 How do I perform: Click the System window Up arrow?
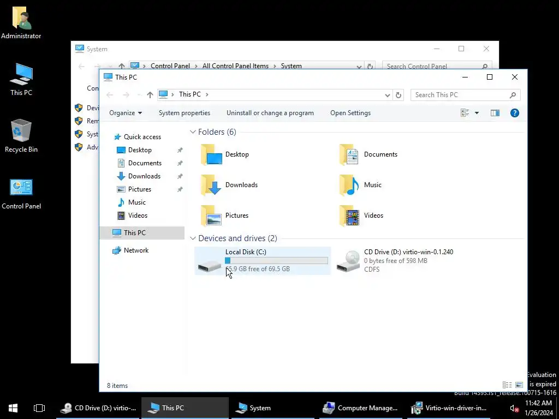[x=122, y=66]
